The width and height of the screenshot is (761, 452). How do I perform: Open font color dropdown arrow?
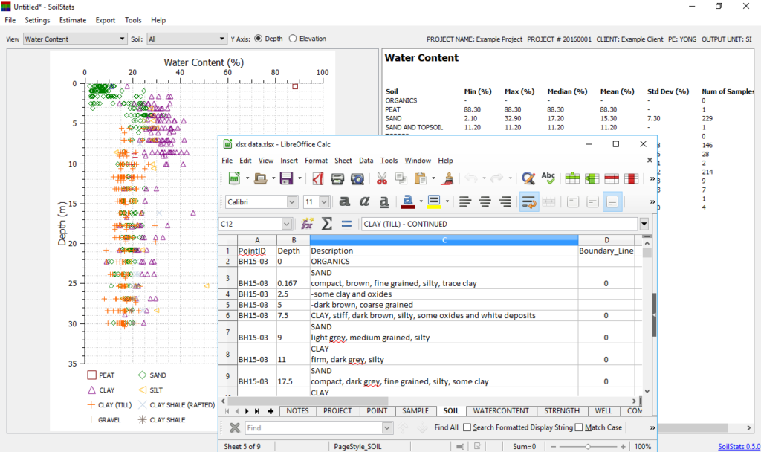[421, 201]
